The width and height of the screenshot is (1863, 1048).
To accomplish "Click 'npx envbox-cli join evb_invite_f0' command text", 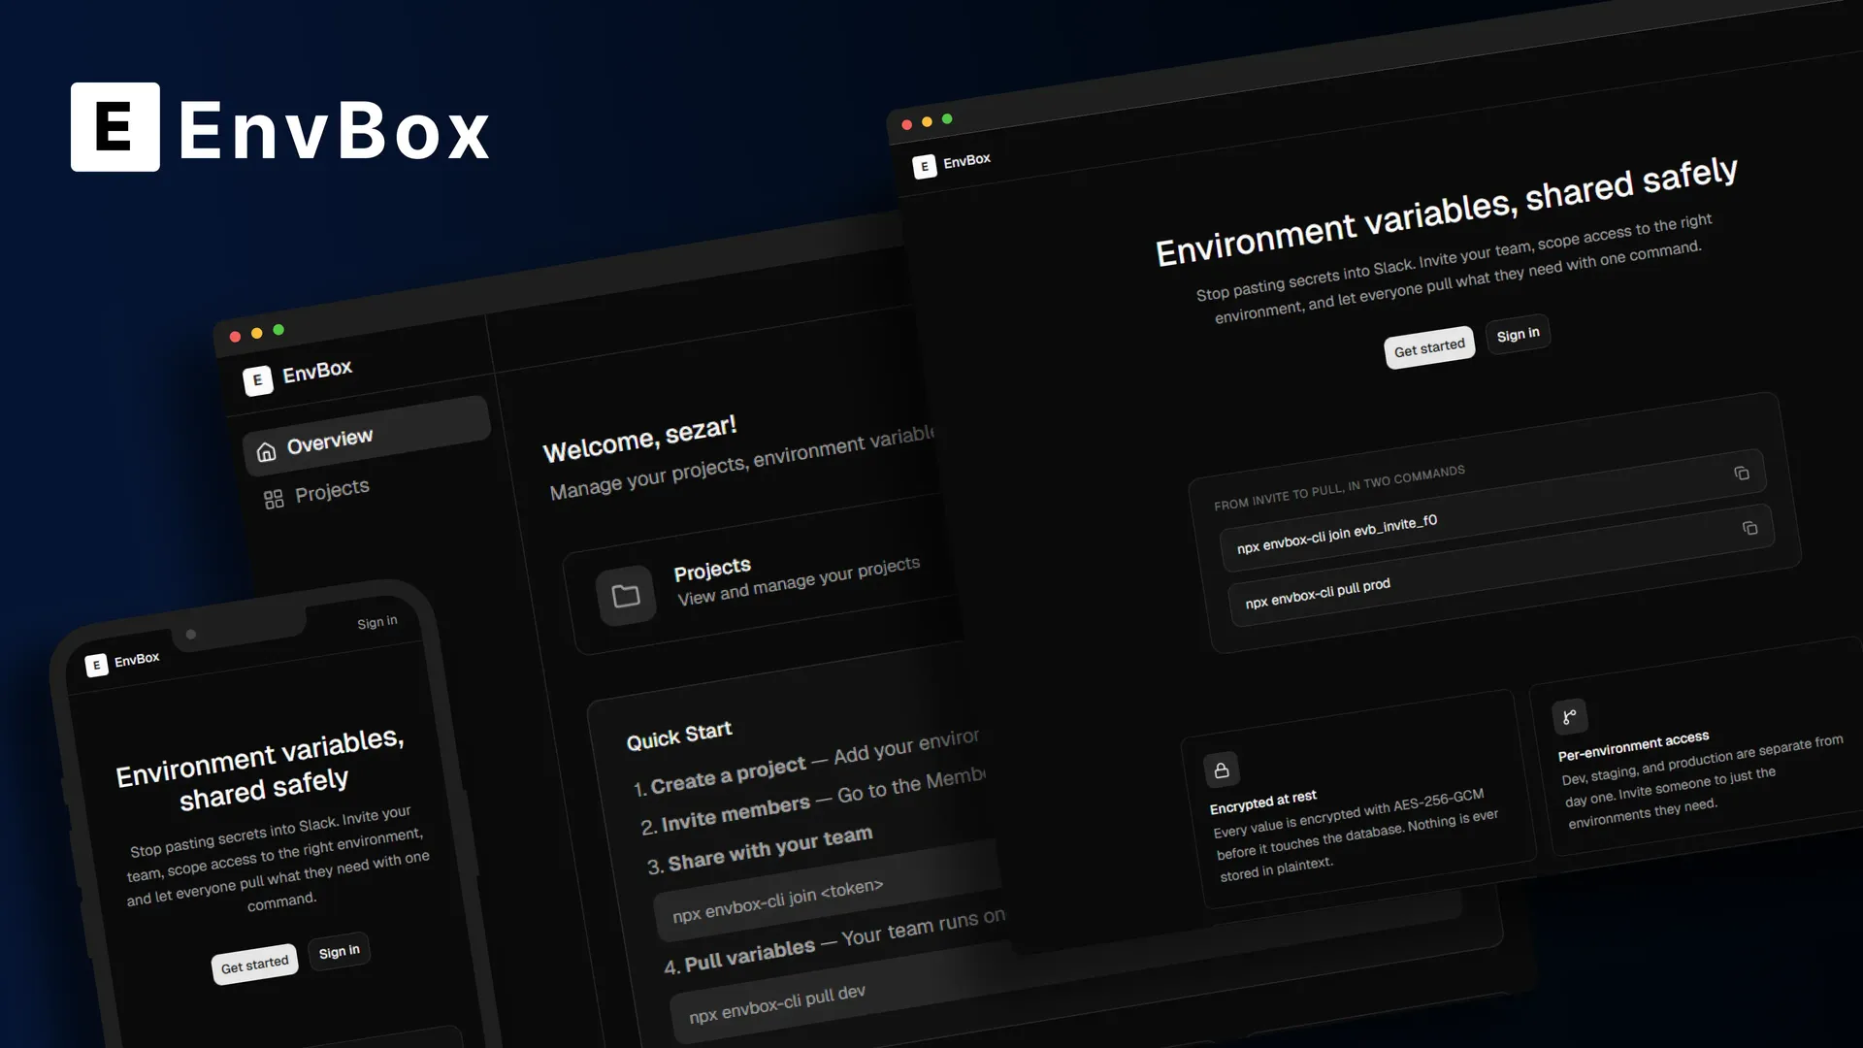I will coord(1336,534).
